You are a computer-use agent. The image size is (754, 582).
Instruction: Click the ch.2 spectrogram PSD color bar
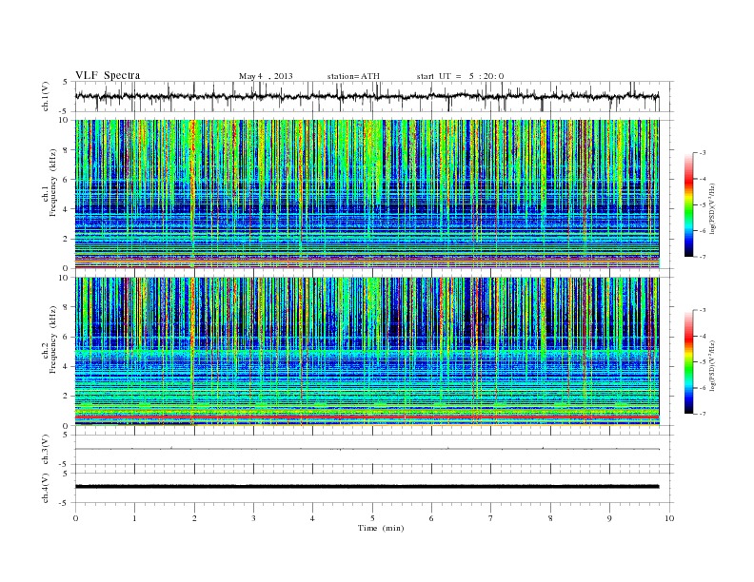pos(688,362)
